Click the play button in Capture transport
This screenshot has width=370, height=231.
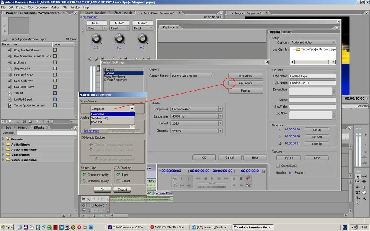click(x=212, y=179)
